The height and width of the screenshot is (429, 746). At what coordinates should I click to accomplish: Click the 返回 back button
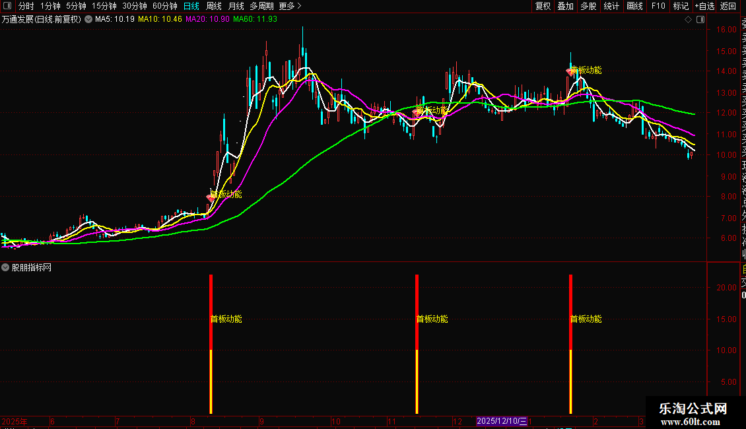coord(728,6)
